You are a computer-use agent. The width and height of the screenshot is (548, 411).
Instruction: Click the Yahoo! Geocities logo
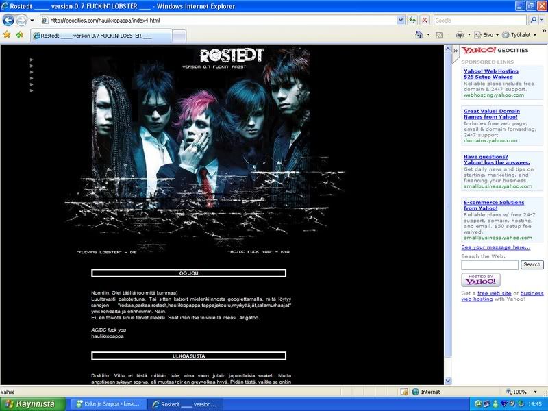point(495,50)
